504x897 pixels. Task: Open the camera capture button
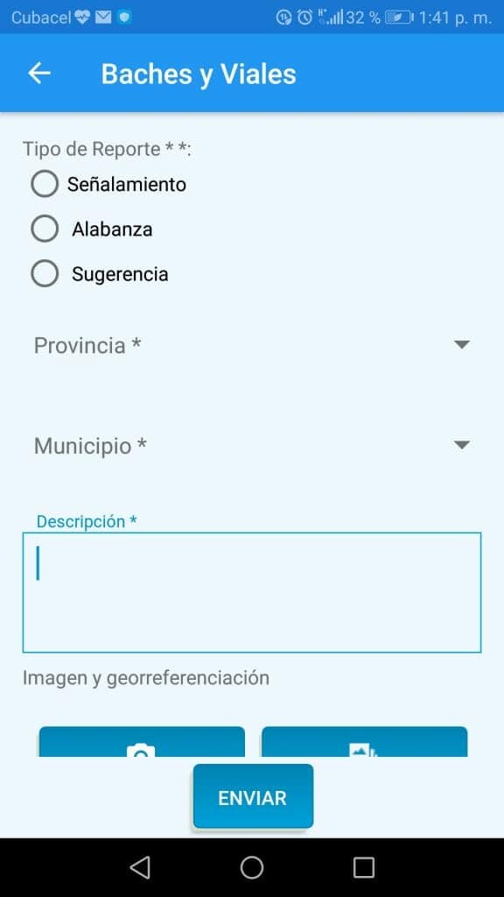click(142, 742)
